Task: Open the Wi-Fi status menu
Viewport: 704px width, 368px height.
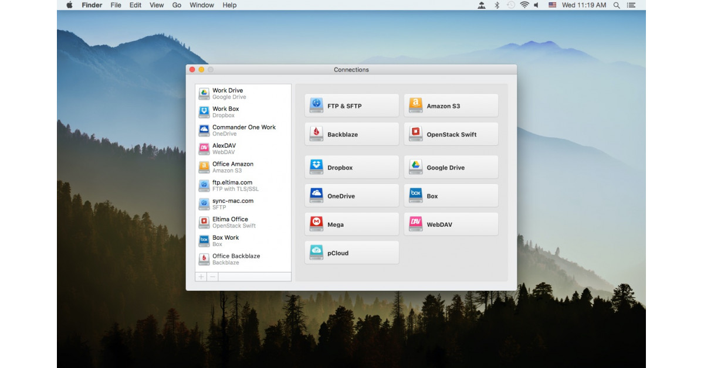Action: pos(524,5)
